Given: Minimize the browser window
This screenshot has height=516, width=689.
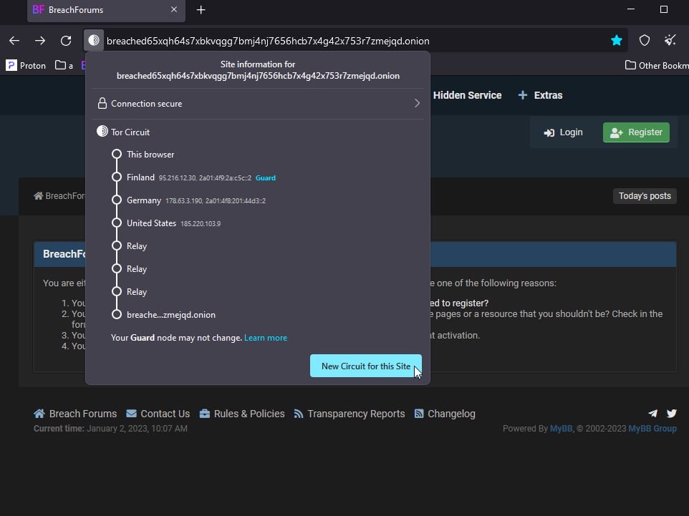Looking at the screenshot, I should coord(631,9).
